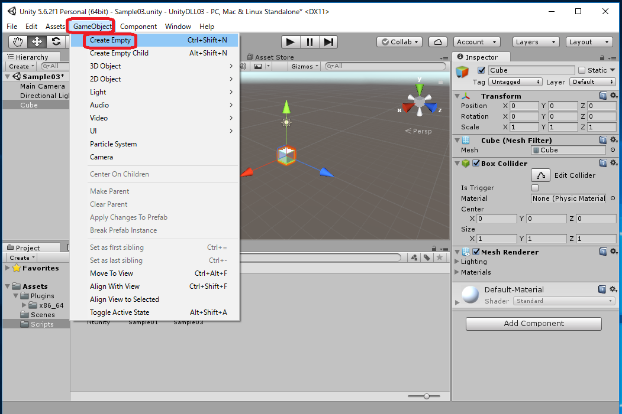622x414 pixels.
Task: Select the Move tool in toolbar
Action: (37, 41)
